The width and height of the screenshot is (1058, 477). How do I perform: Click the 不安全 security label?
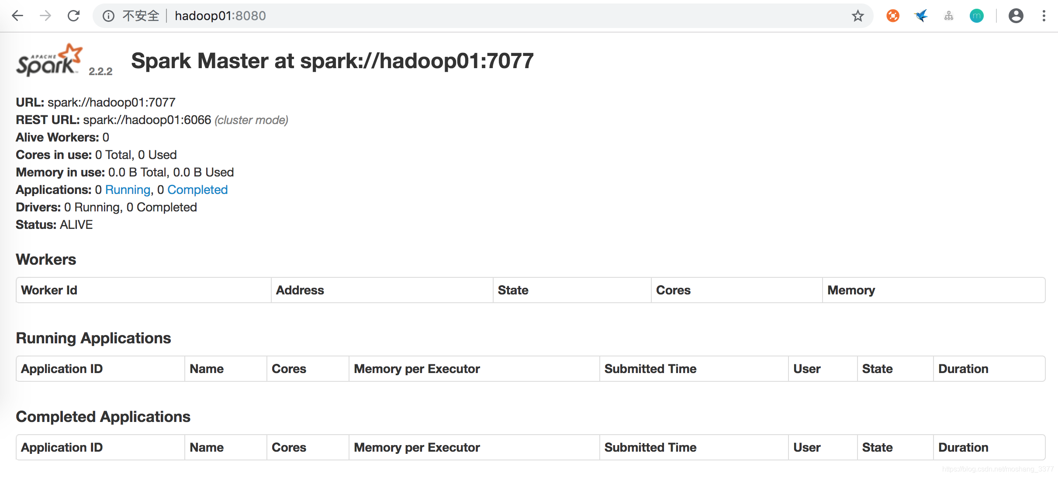click(141, 16)
